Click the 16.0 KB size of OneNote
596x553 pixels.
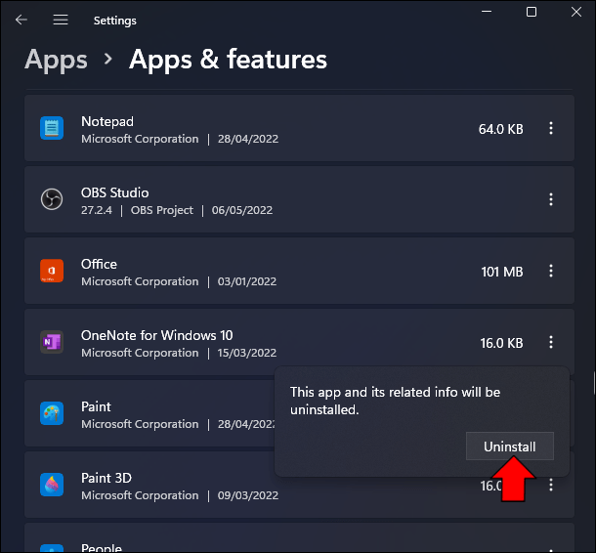click(x=502, y=343)
